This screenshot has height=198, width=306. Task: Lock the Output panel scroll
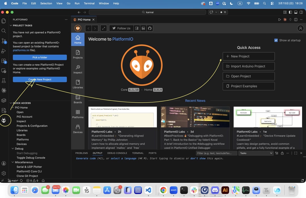coord(282,153)
